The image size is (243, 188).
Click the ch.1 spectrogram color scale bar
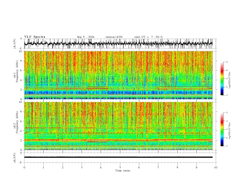click(x=222, y=79)
